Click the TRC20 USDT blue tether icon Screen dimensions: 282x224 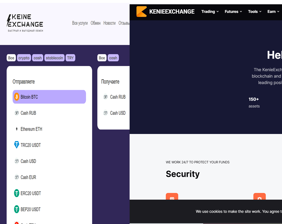(17, 145)
